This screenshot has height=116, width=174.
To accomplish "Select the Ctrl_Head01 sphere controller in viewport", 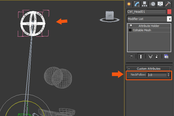I will [33, 23].
